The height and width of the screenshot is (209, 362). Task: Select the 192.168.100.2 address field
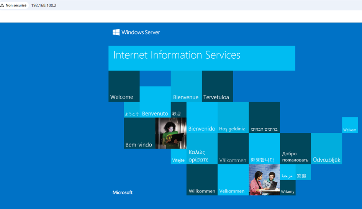pyautogui.click(x=44, y=5)
